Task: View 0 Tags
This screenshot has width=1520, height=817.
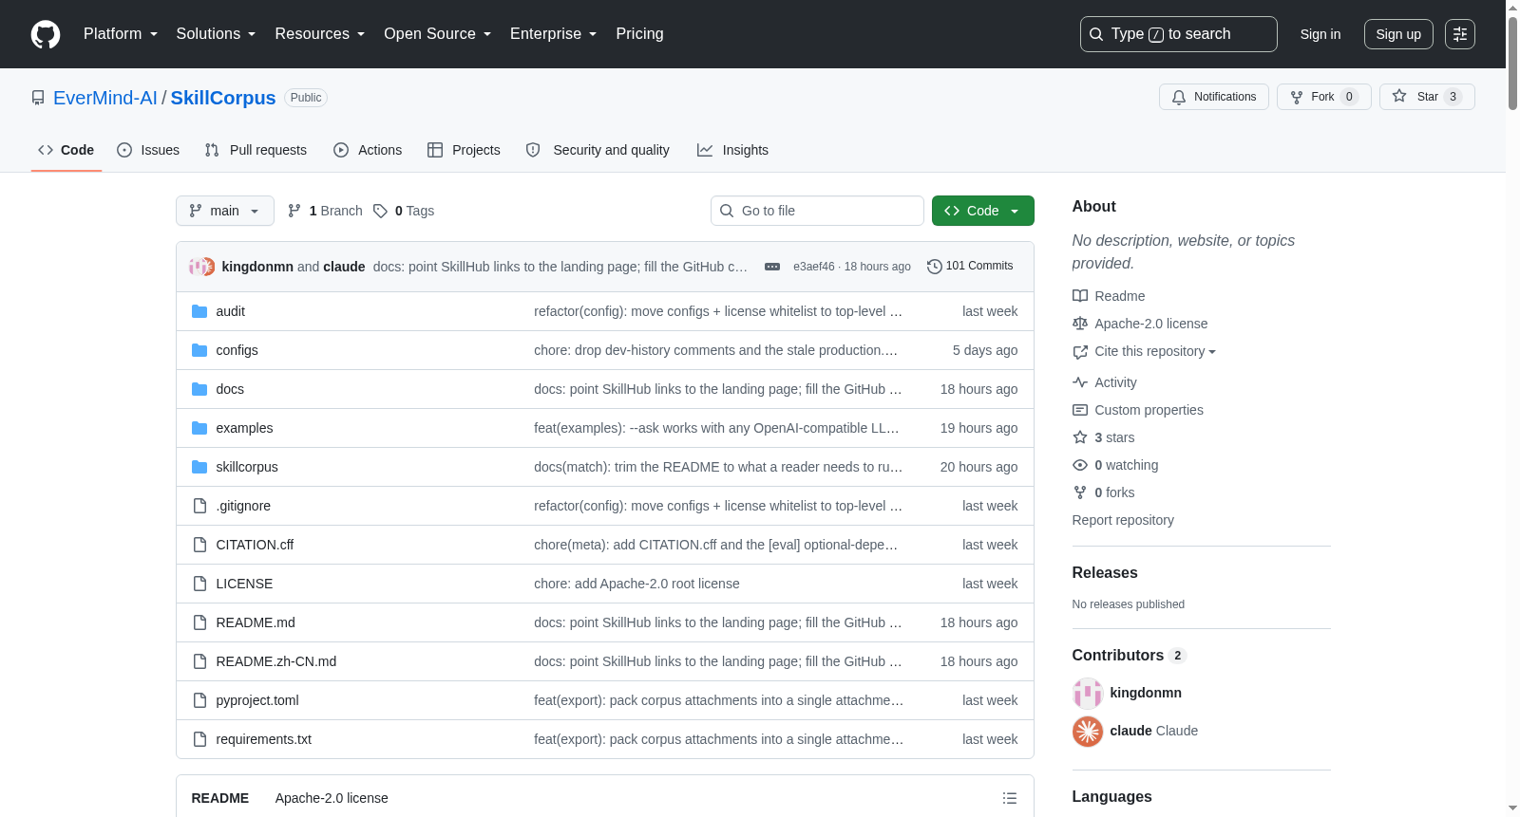Action: click(404, 211)
